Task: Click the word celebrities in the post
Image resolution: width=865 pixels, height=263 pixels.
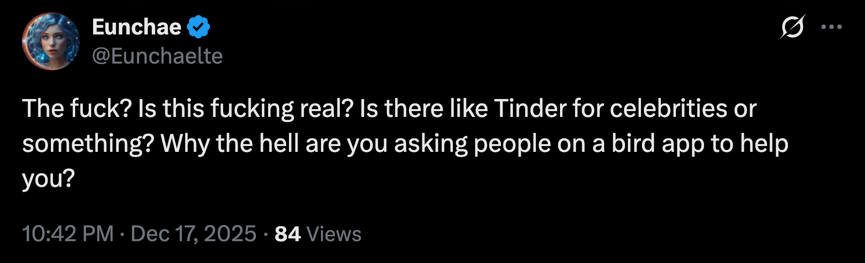Action: pyautogui.click(x=669, y=108)
